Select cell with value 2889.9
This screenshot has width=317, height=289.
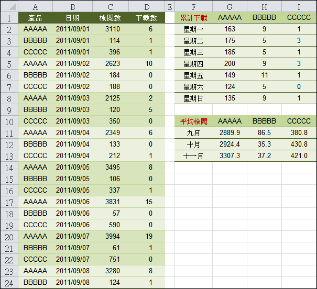click(229, 132)
